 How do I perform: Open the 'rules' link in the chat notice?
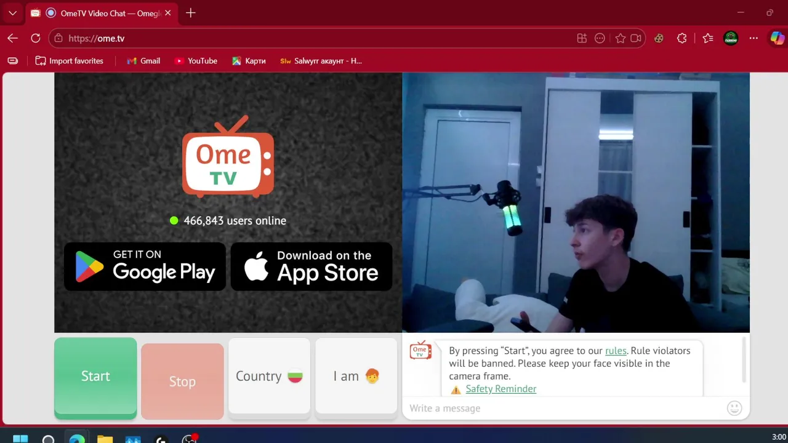pos(616,351)
